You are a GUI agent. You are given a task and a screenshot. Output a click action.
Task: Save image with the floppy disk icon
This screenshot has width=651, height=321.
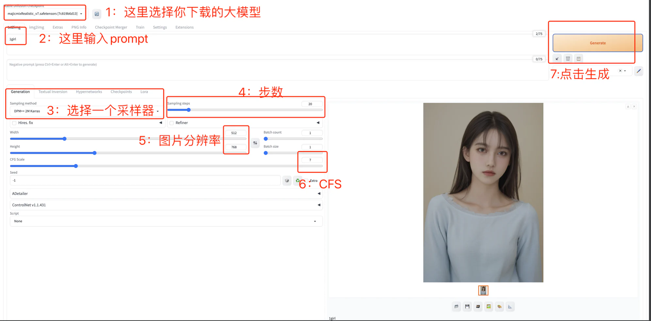[x=467, y=306]
